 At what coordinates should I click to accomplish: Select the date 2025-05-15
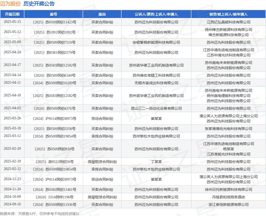coord(12,22)
